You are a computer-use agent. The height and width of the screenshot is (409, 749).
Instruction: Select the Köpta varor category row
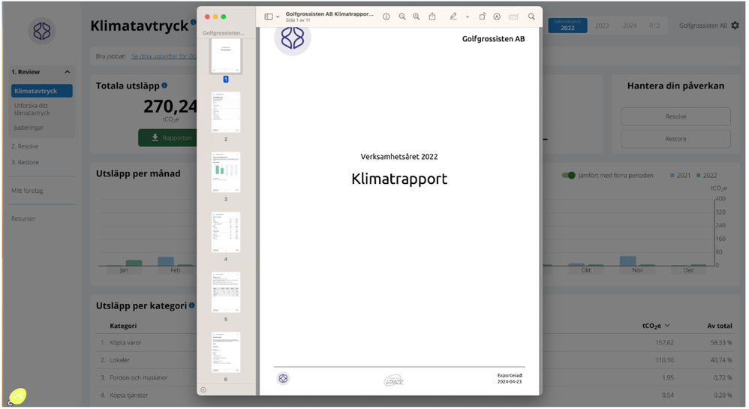[x=414, y=343]
